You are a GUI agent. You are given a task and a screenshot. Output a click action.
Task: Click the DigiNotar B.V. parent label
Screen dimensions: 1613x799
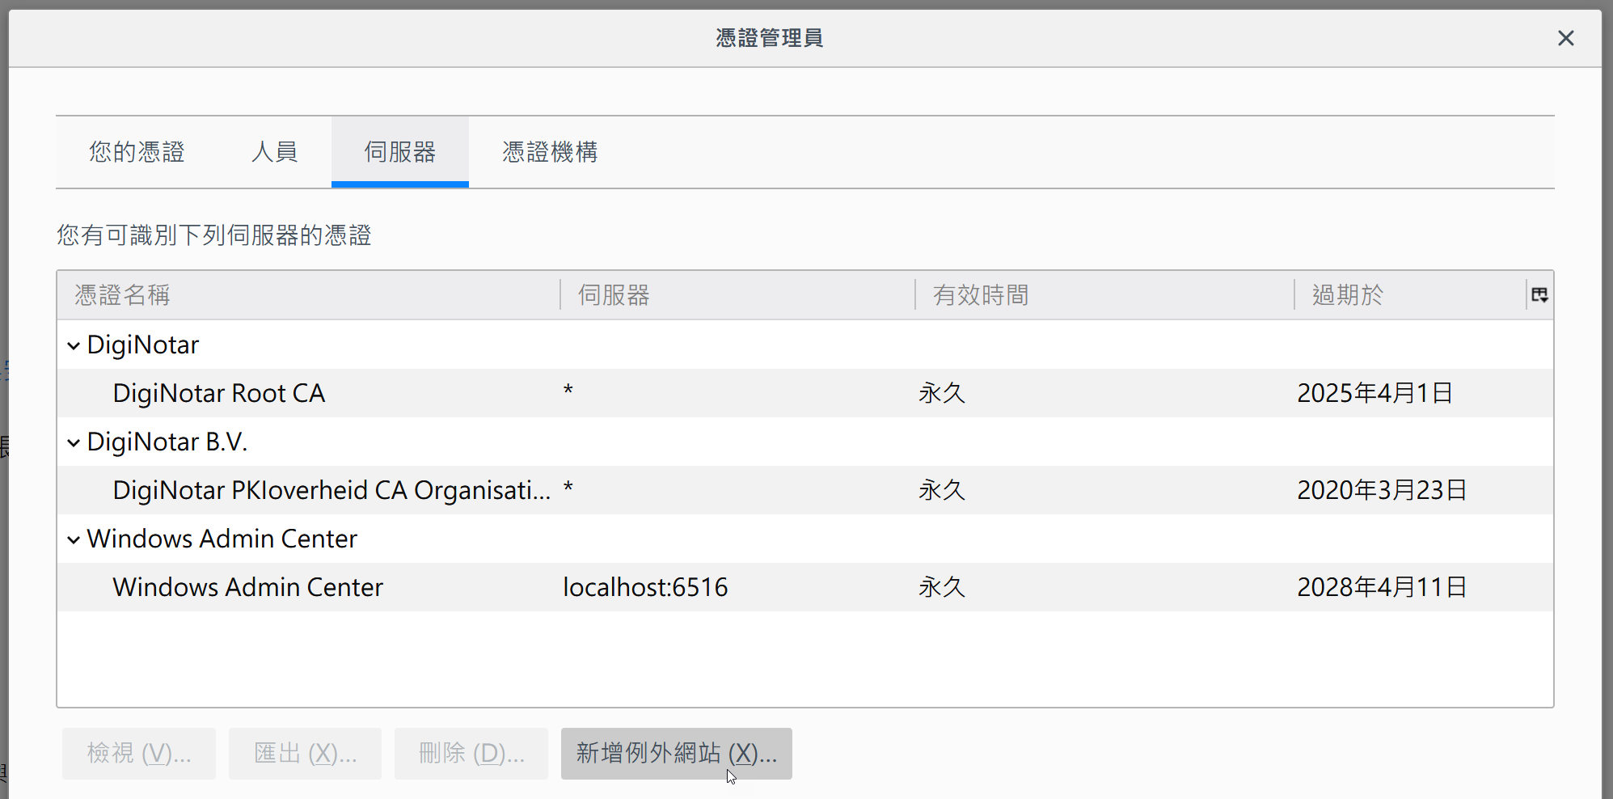(x=167, y=442)
